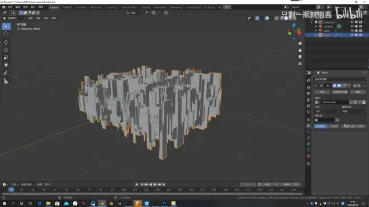Screen dimensions: 369x207
Task: Click the viewport zoom magnifier icon
Action: (x=300, y=44)
